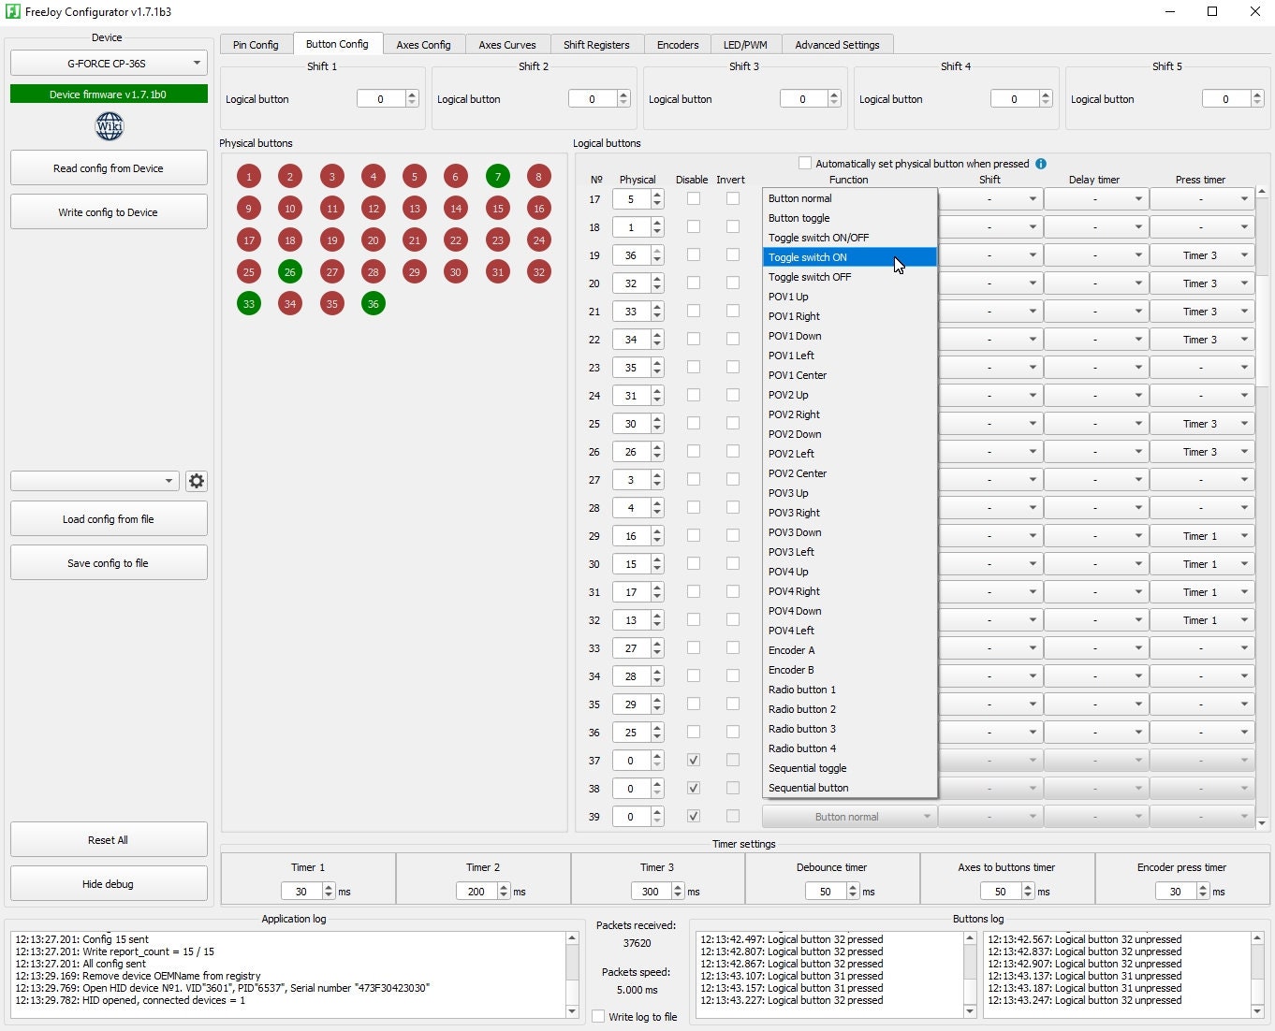Click the blue info icon beside auto-set option
This screenshot has width=1275, height=1031.
[1041, 164]
